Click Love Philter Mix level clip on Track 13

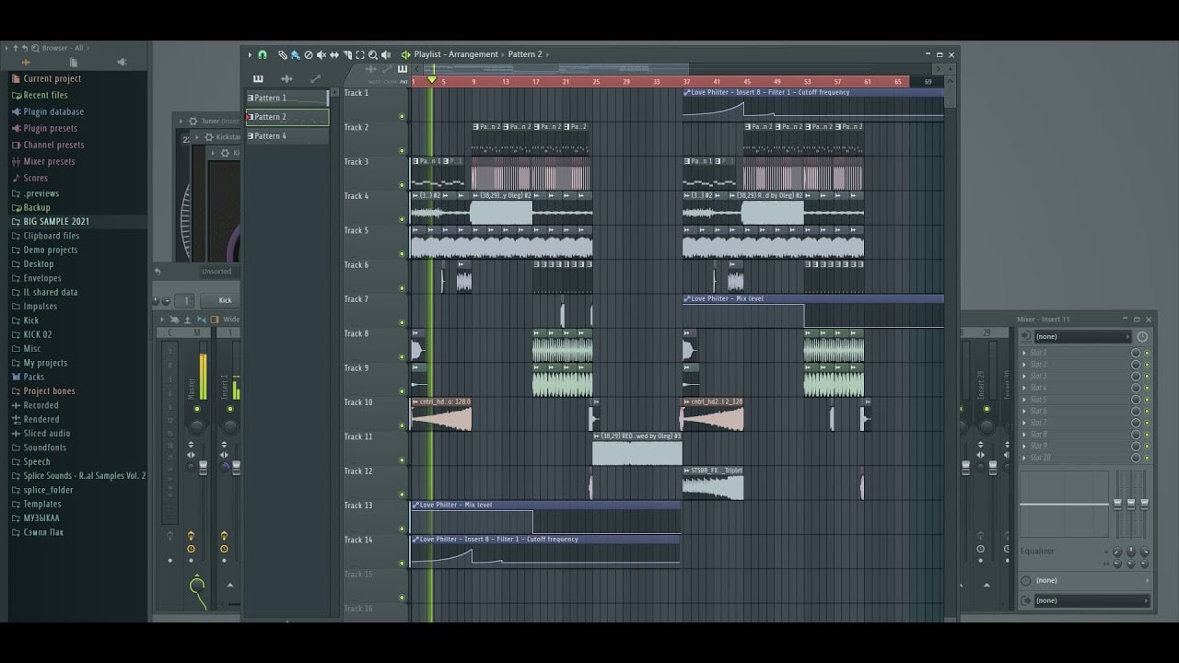[545, 518]
